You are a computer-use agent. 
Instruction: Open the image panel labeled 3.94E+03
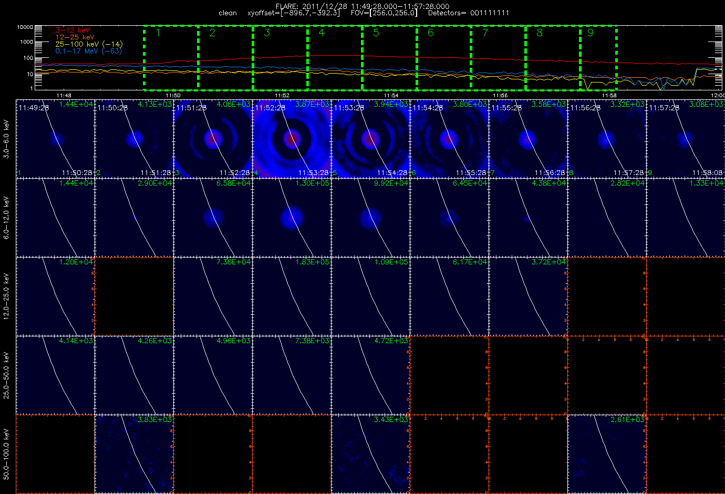coord(370,139)
